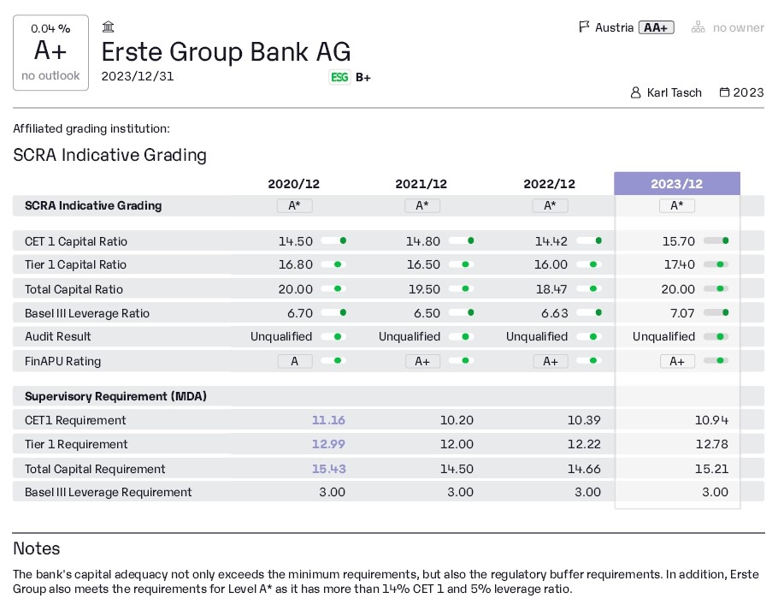Click the date 2023/12/31 under the title
The width and height of the screenshot is (778, 616).
click(138, 76)
